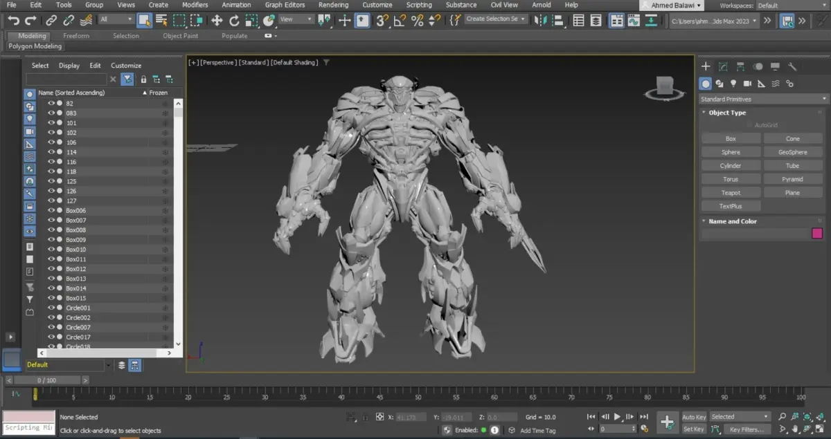Toggle visibility of Box006
Screen dimensions: 831x439
pos(51,210)
